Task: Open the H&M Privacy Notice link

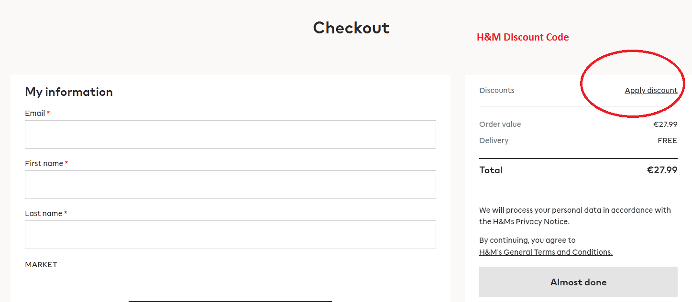Action: pyautogui.click(x=541, y=221)
